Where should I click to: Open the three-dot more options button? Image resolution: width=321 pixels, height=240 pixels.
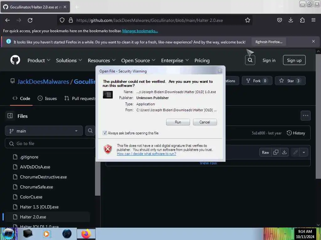(x=305, y=116)
